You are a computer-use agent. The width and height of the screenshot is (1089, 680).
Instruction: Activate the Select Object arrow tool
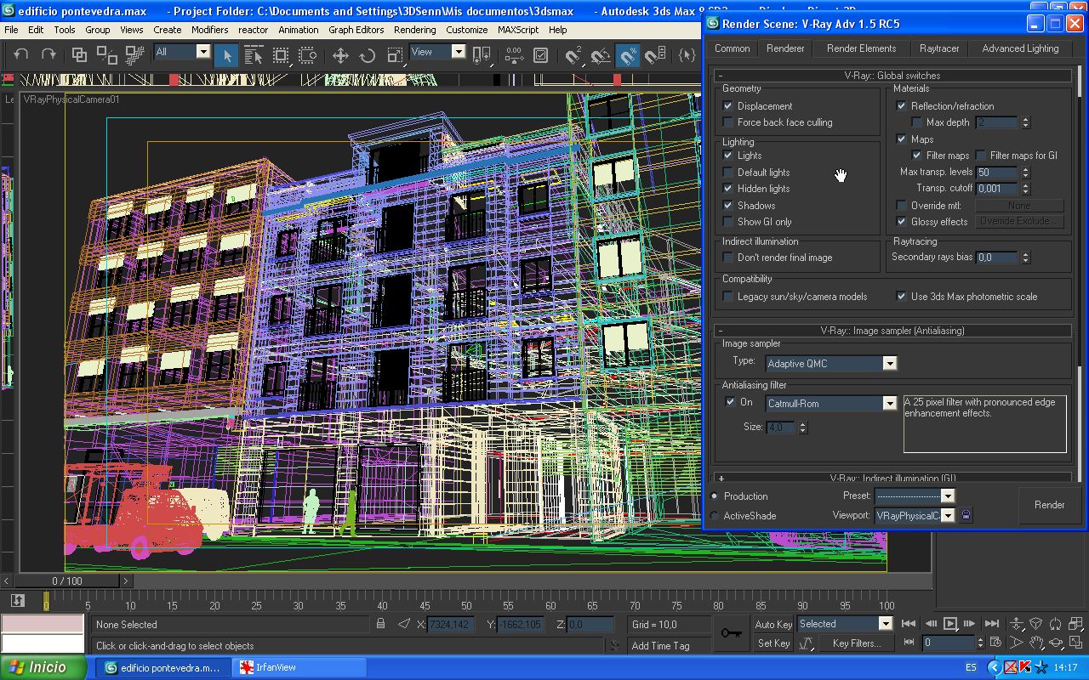tap(226, 56)
